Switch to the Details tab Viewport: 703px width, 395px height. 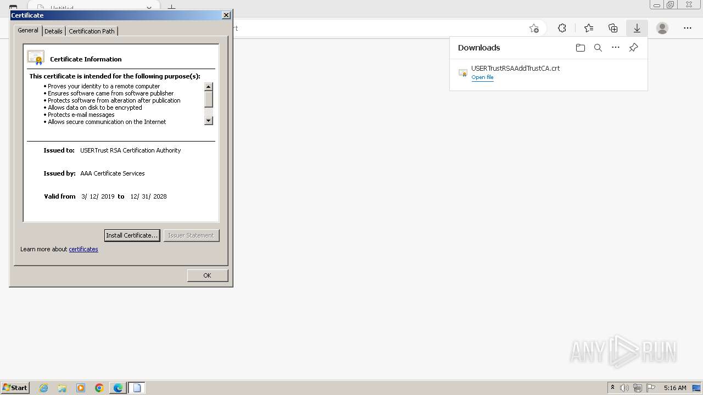(x=53, y=31)
